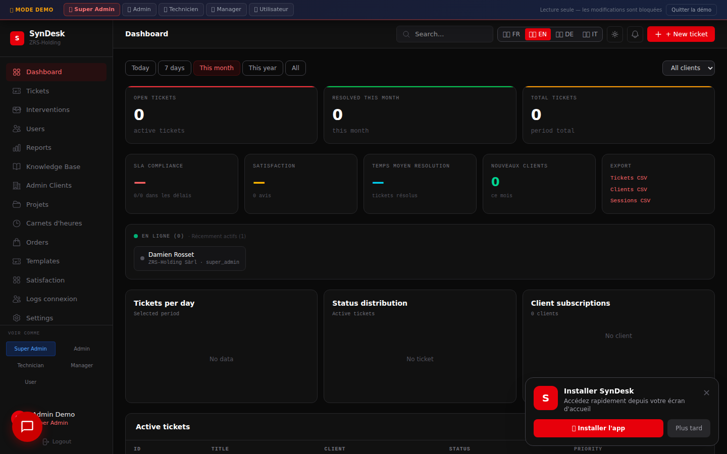Click the SynDesk logo in sidebar
Viewport: 727px width, 454px height.
(17, 38)
